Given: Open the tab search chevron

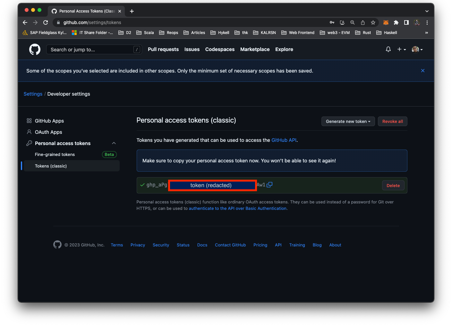Looking at the screenshot, I should [x=427, y=11].
